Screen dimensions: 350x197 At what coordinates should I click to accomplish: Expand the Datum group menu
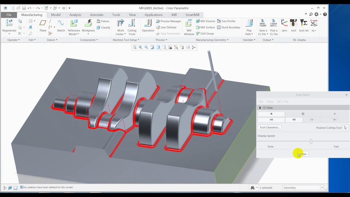point(52,40)
